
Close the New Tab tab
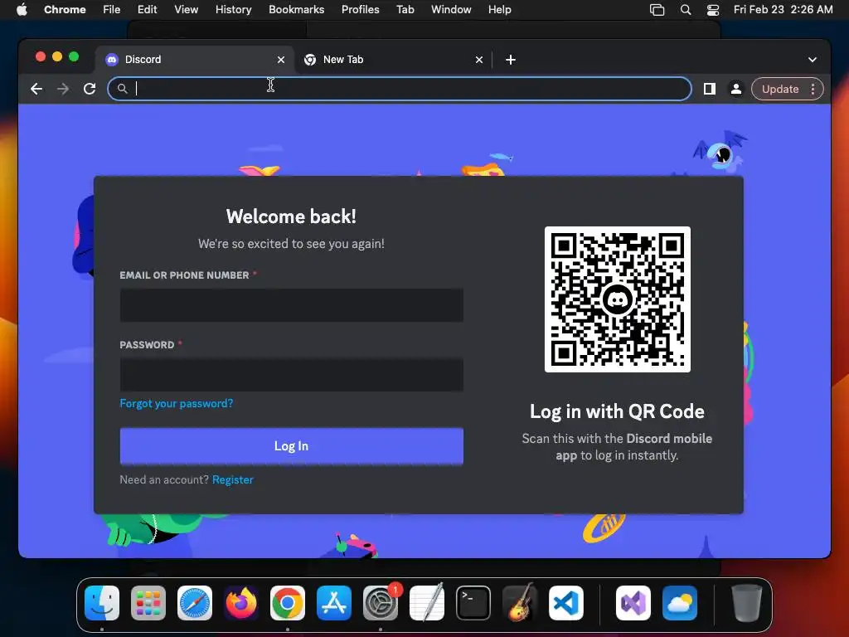pyautogui.click(x=479, y=60)
